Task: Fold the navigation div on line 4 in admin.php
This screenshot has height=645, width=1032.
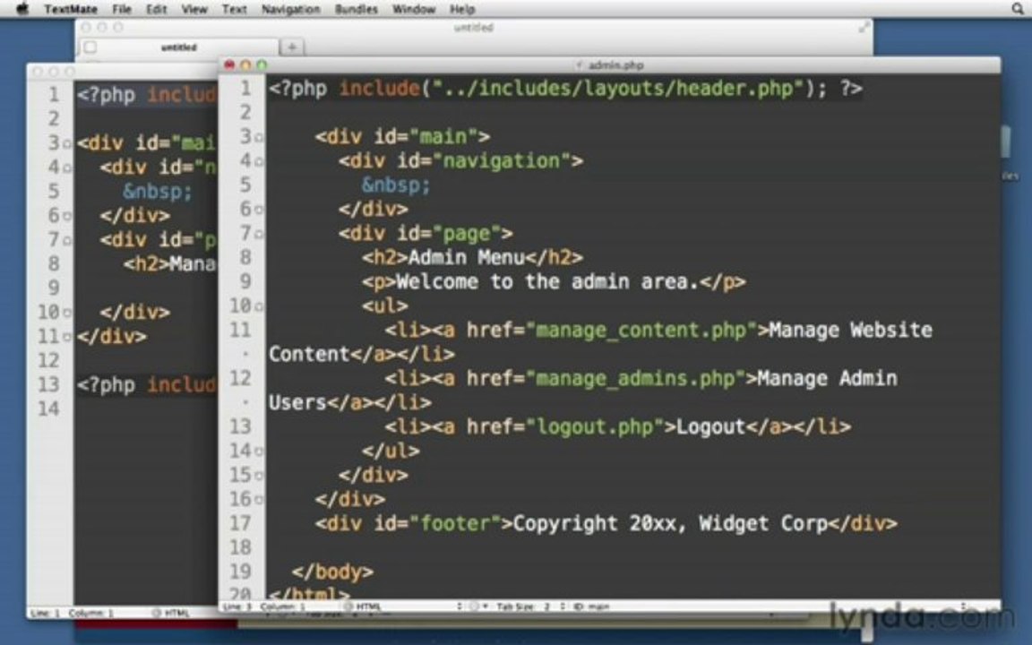Action: click(259, 162)
